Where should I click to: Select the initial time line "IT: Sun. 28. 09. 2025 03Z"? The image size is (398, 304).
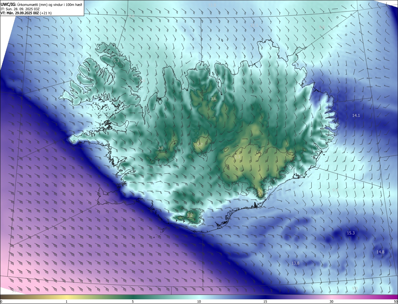(x=20, y=9)
